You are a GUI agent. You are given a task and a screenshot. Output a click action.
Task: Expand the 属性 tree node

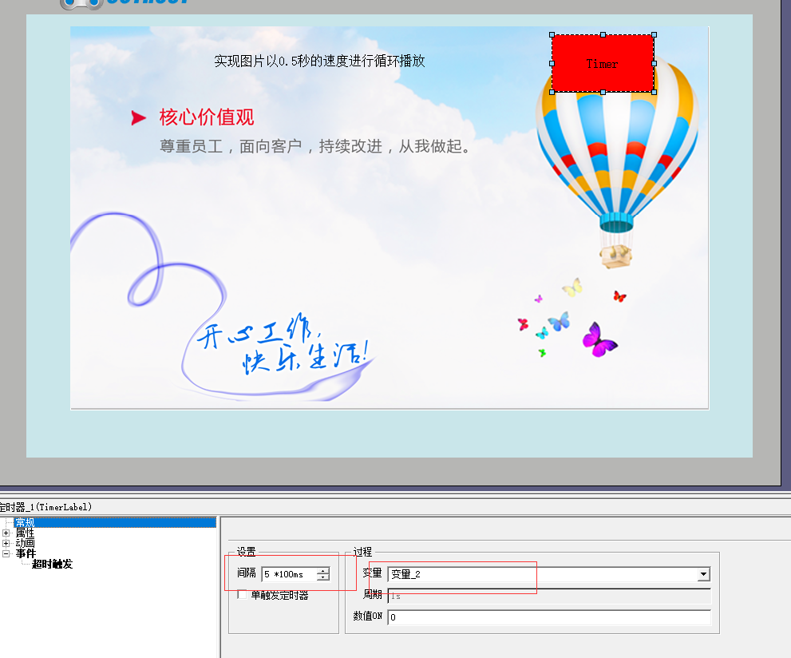[6, 533]
